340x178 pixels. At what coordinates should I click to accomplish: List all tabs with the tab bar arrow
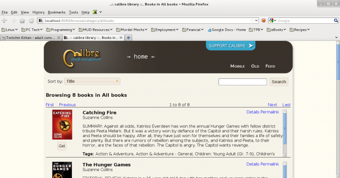tap(336, 37)
